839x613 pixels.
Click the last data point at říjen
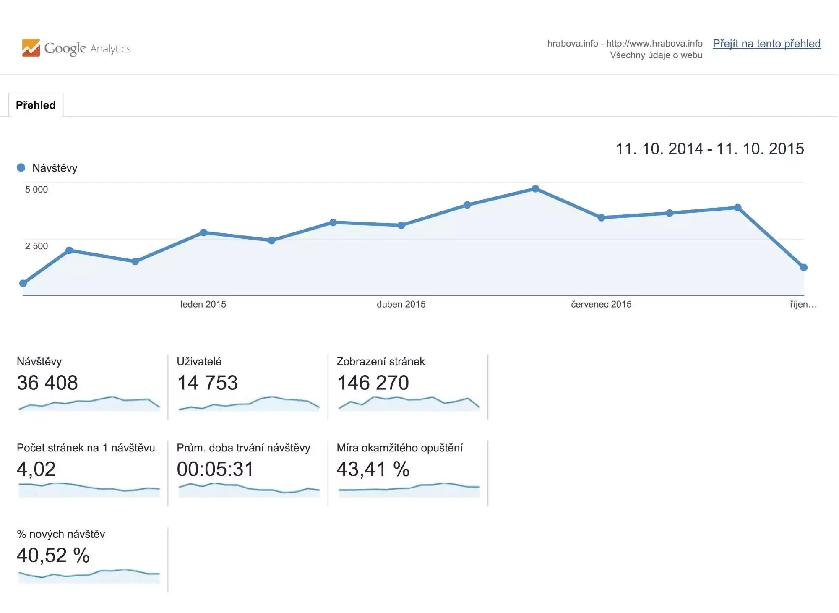pyautogui.click(x=803, y=267)
